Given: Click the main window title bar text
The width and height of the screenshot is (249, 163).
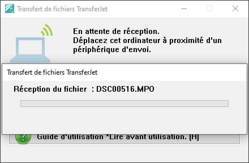Looking at the screenshot, I should pos(62,9).
